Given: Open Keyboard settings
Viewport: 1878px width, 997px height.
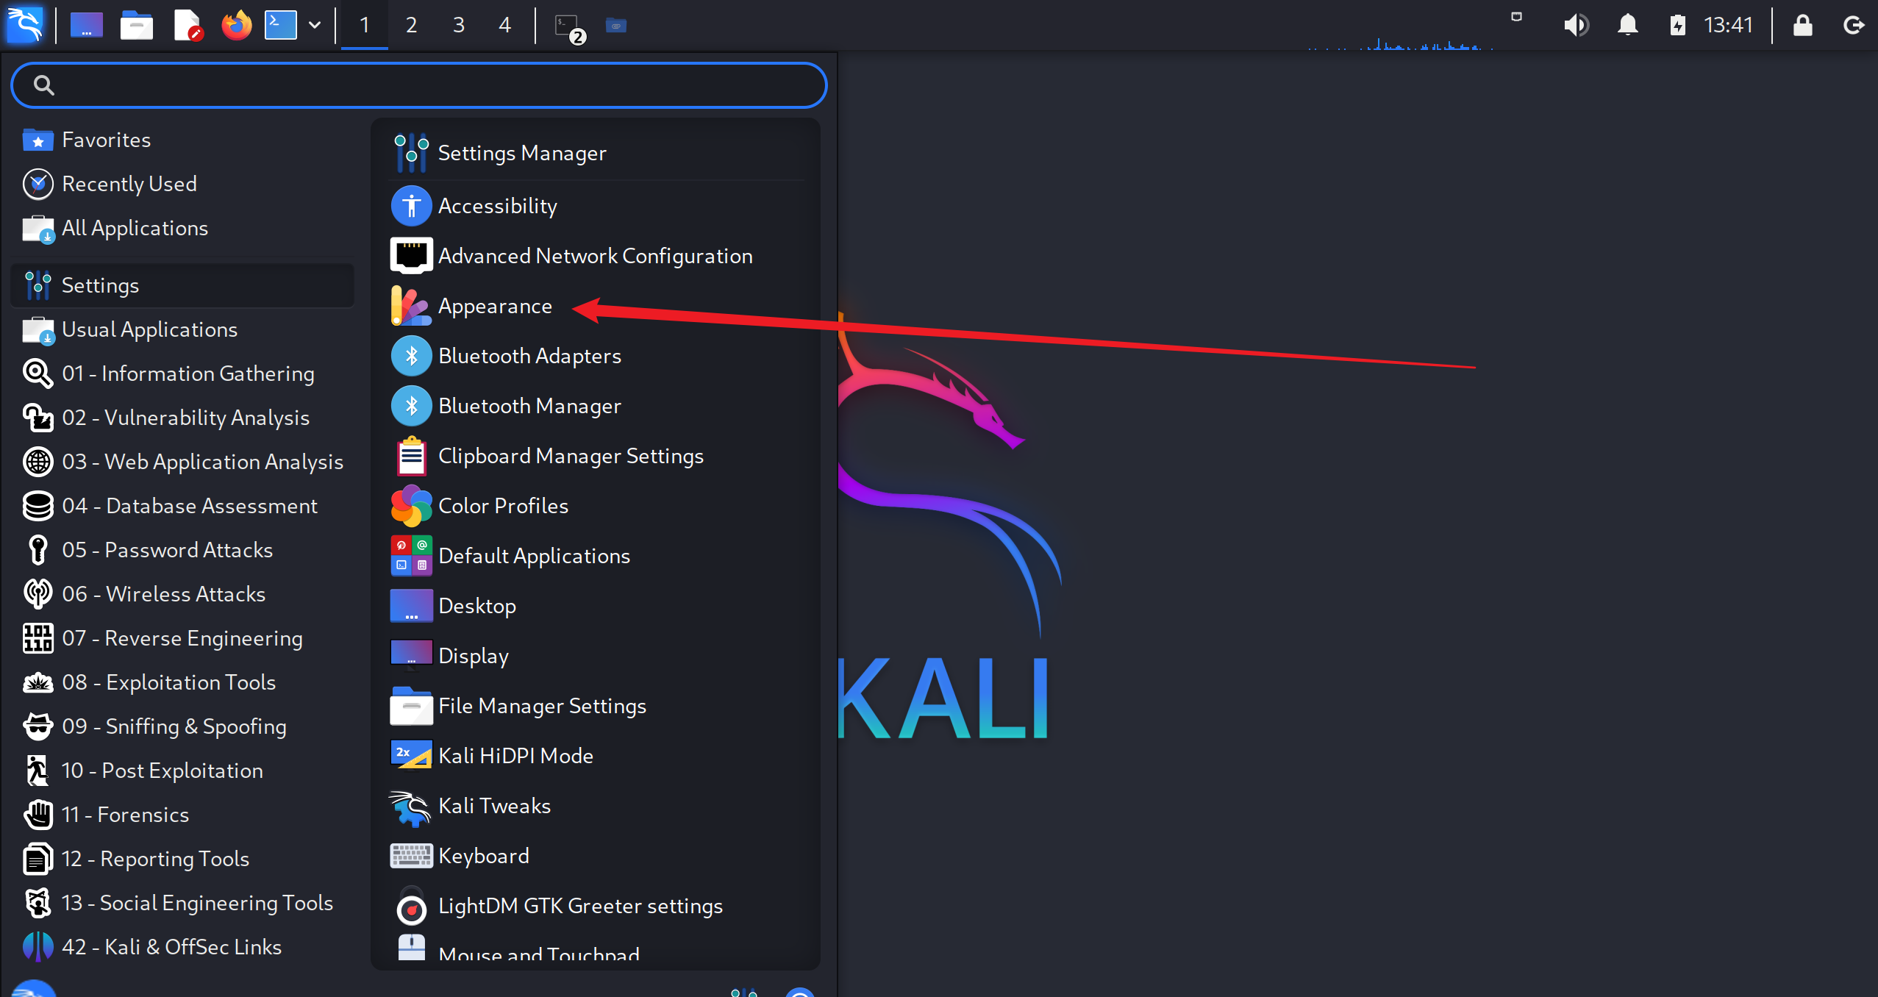Looking at the screenshot, I should coord(596,856).
